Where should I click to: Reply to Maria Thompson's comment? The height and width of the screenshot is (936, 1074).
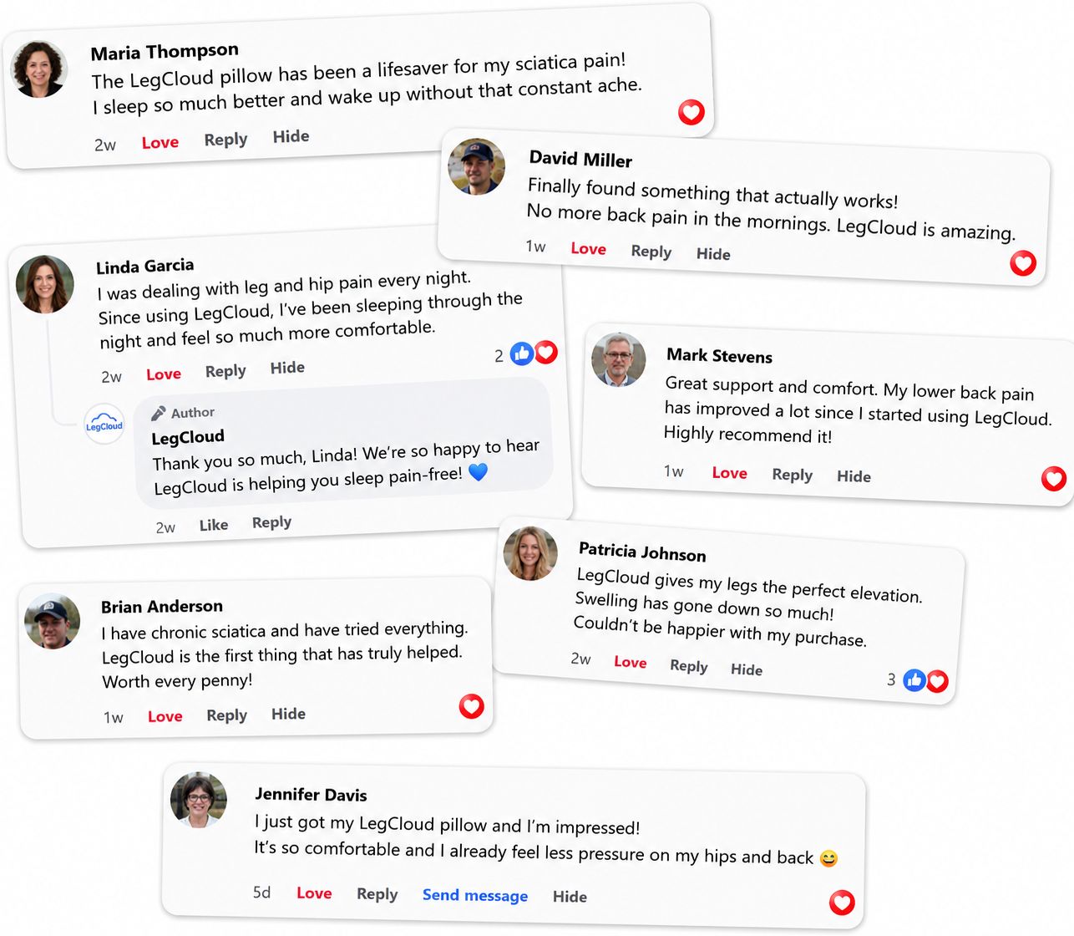[225, 140]
